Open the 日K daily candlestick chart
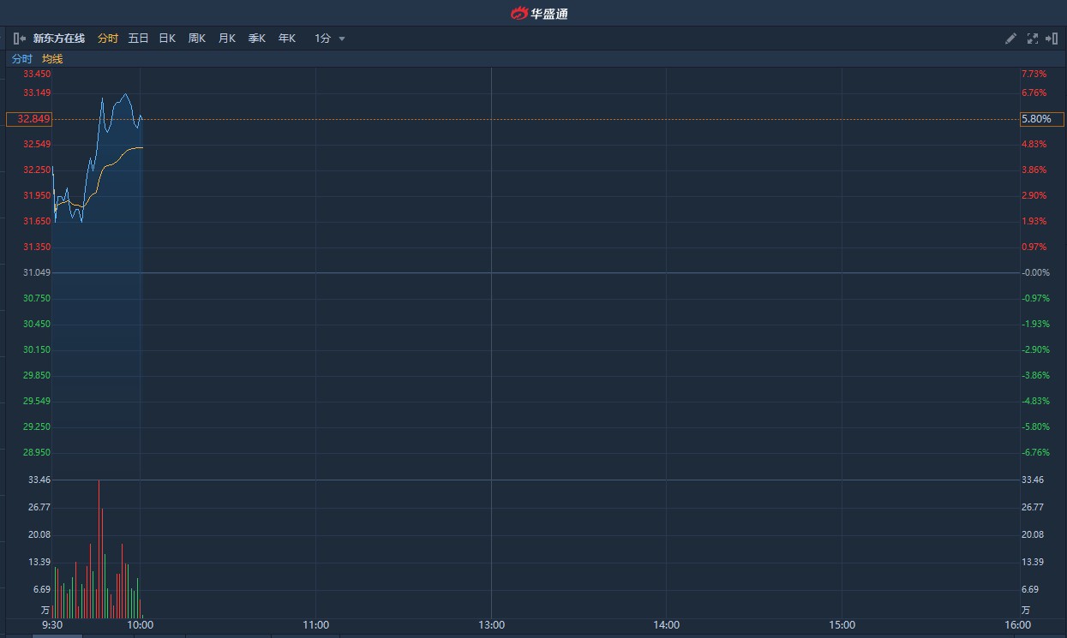1067x638 pixels. pos(167,39)
